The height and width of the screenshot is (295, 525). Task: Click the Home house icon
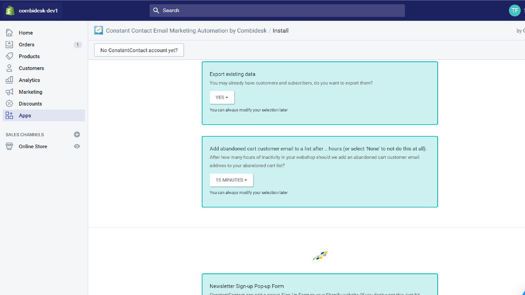[9, 33]
